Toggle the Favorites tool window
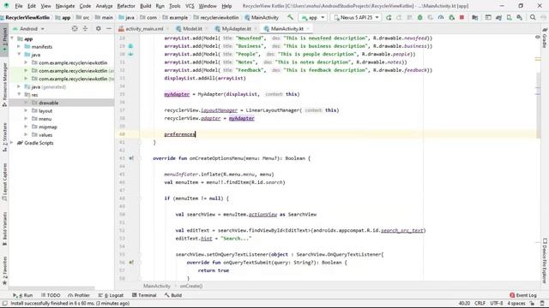This screenshot has height=308, width=549. [x=4, y=271]
